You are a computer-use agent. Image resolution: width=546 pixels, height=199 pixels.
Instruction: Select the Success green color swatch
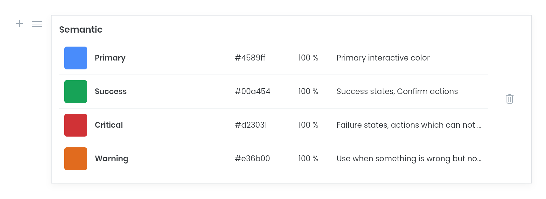[x=75, y=91]
